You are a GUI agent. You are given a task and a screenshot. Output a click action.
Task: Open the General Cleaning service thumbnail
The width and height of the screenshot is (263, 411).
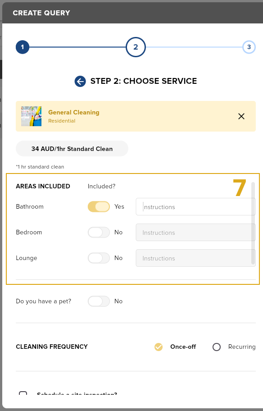click(31, 116)
